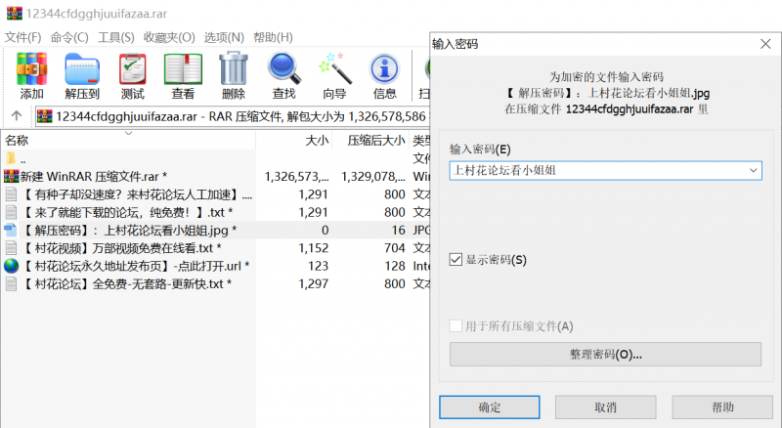
Task: Expand the password combo box dropdown arrow
Action: pyautogui.click(x=752, y=170)
